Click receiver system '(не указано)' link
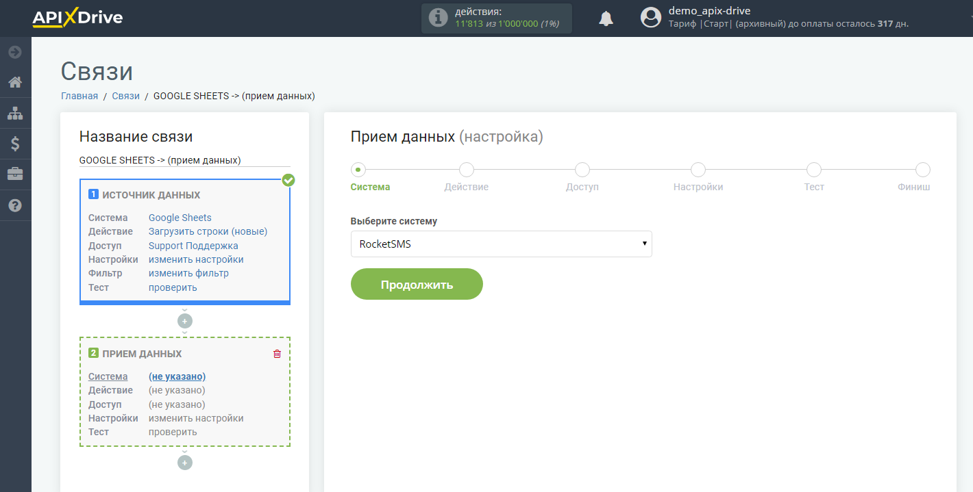The image size is (973, 492). pos(177,376)
